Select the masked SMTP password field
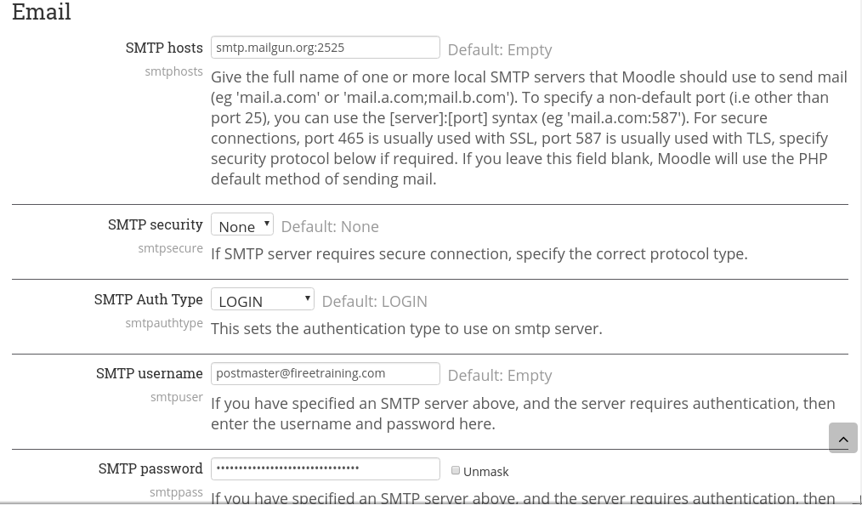 (x=325, y=468)
